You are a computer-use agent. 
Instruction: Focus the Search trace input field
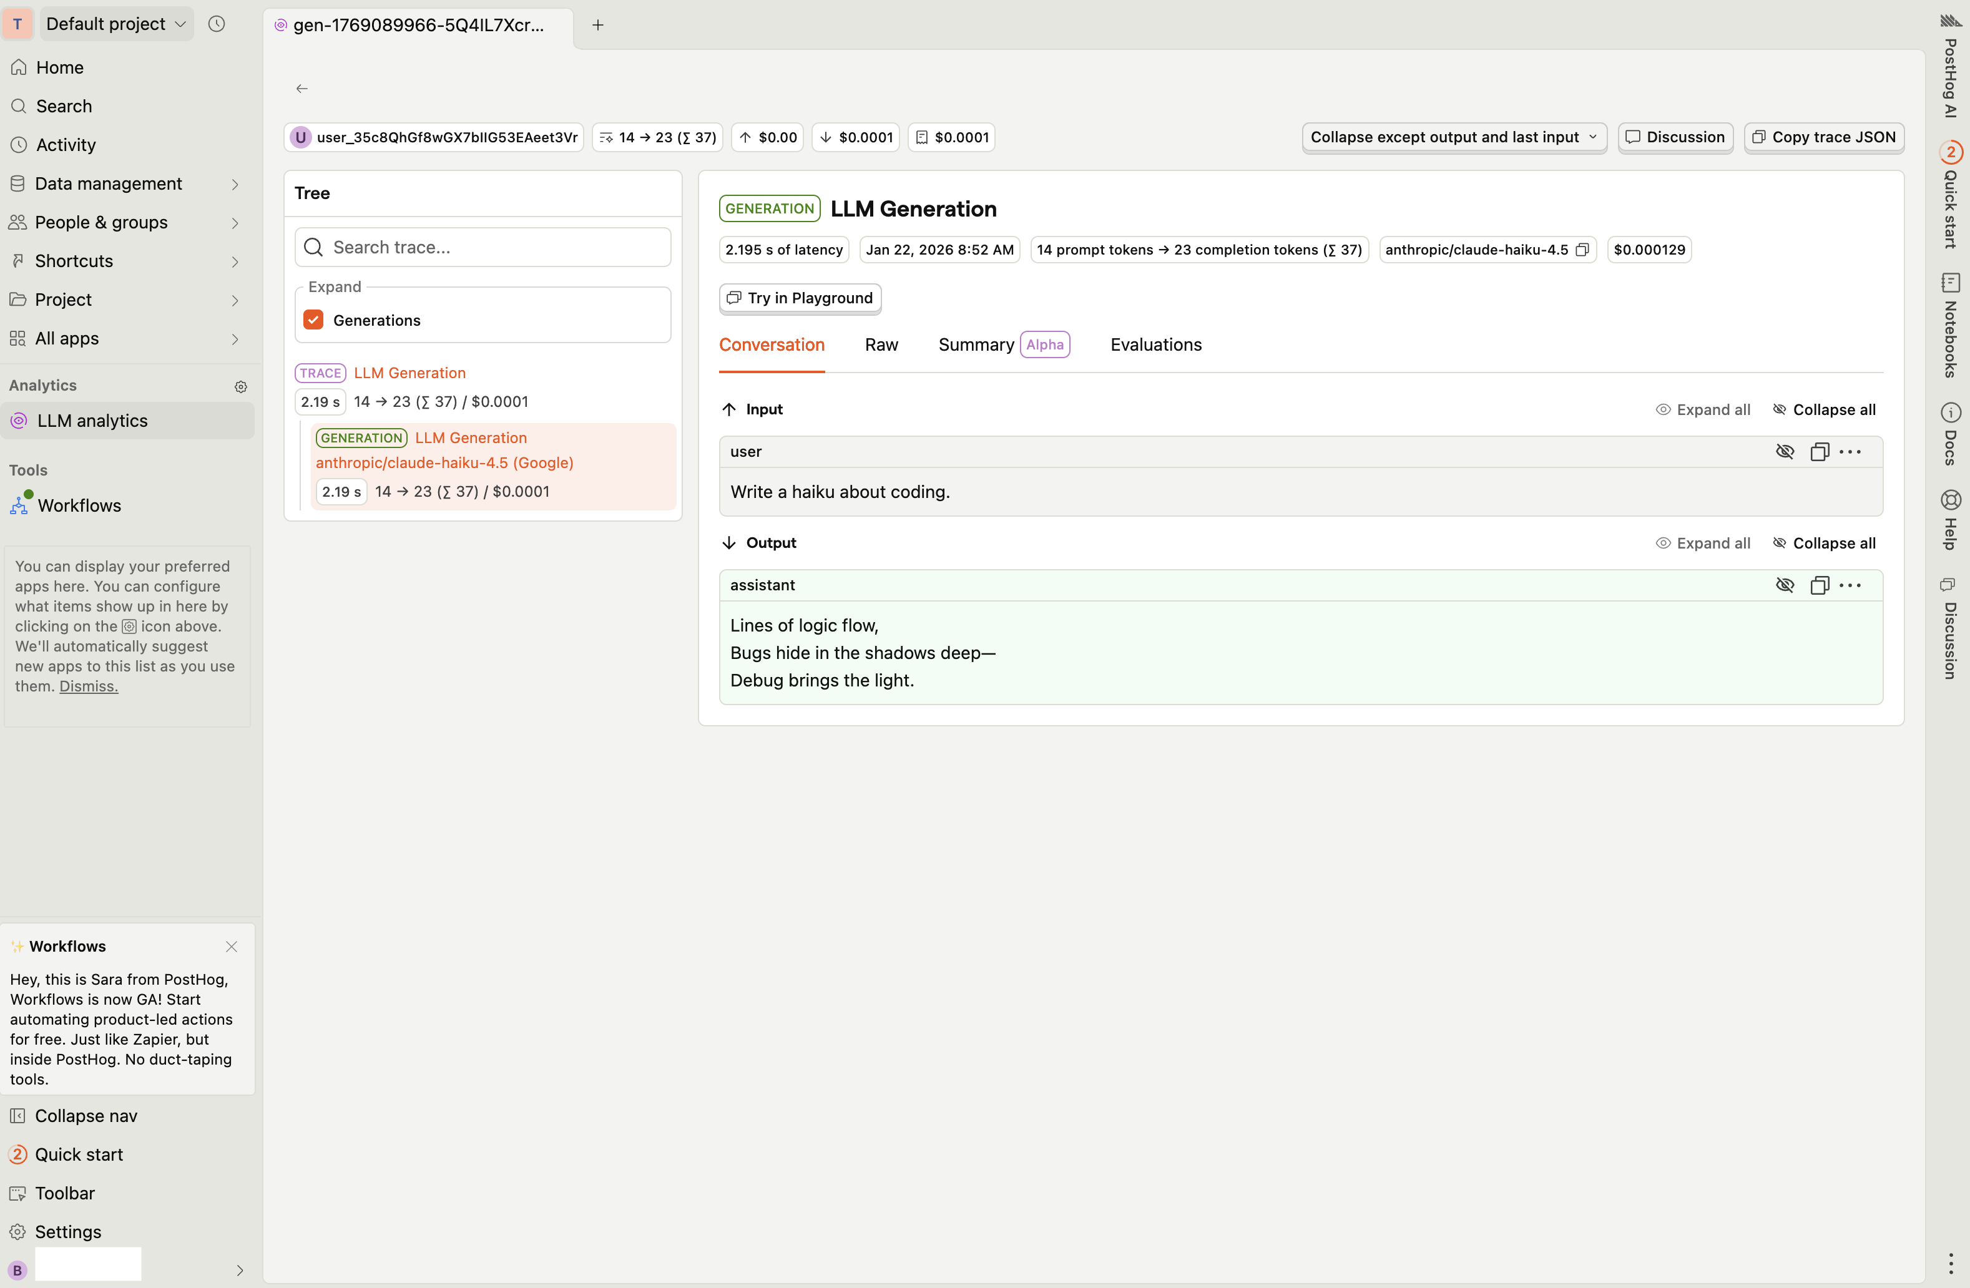point(497,247)
